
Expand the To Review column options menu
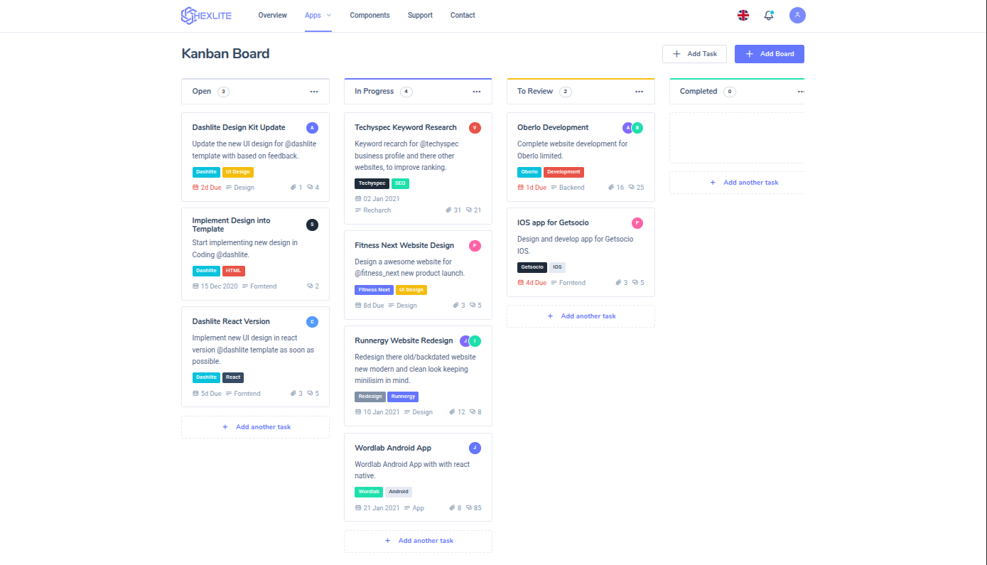pos(640,92)
